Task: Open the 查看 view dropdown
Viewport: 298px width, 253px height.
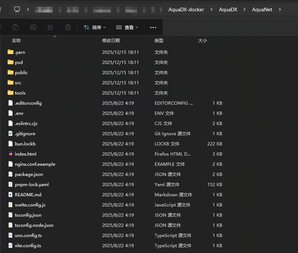Action: tap(127, 28)
